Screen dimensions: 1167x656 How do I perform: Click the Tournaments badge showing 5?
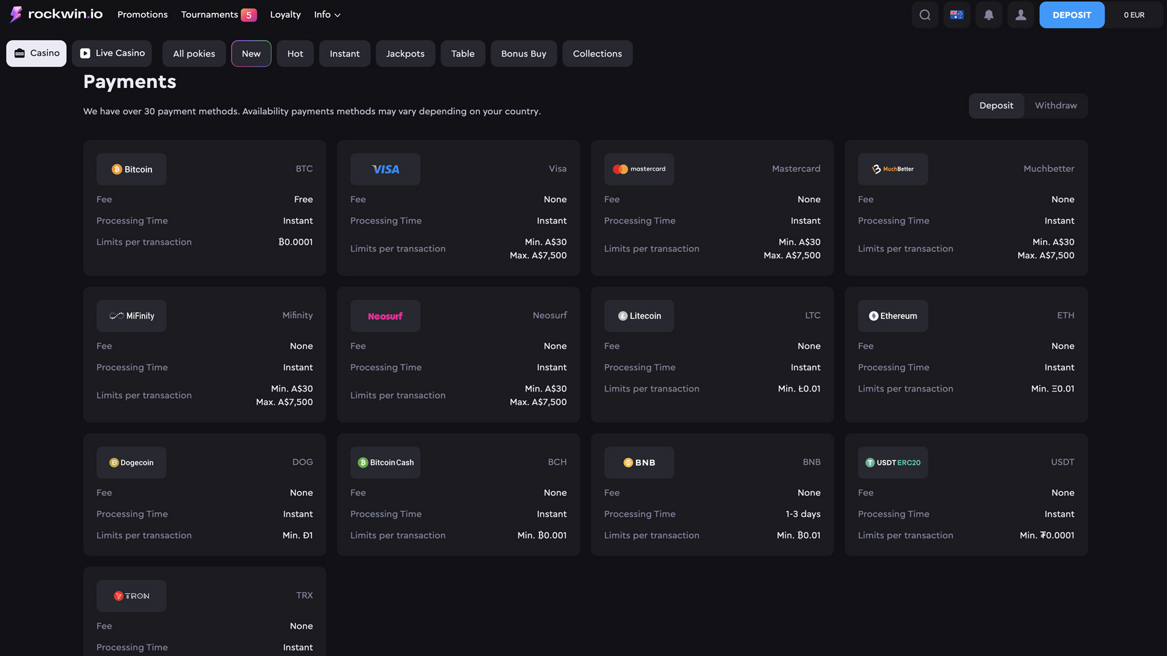click(248, 15)
